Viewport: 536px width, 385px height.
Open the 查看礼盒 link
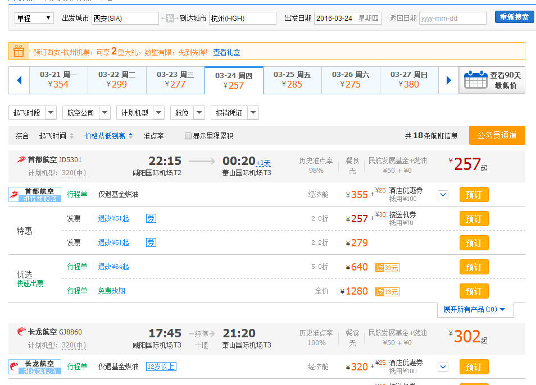click(226, 52)
